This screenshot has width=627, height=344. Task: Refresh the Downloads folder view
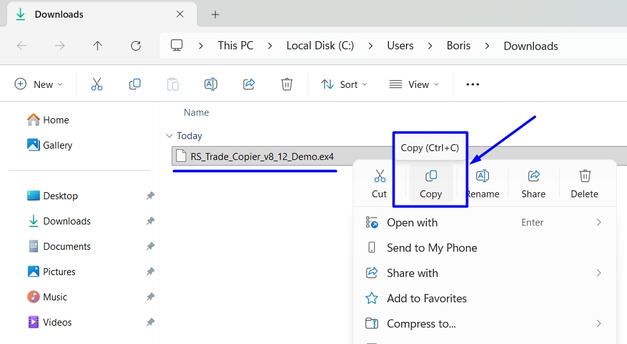pyautogui.click(x=136, y=46)
